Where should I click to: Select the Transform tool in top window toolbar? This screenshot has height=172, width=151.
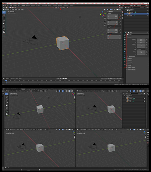click(4, 26)
